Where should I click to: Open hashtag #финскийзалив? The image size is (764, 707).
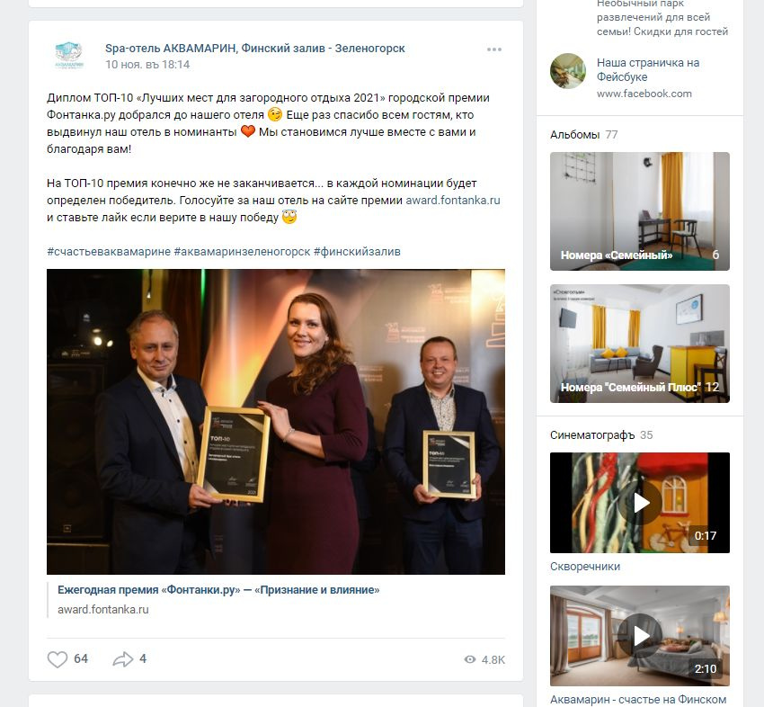point(357,252)
